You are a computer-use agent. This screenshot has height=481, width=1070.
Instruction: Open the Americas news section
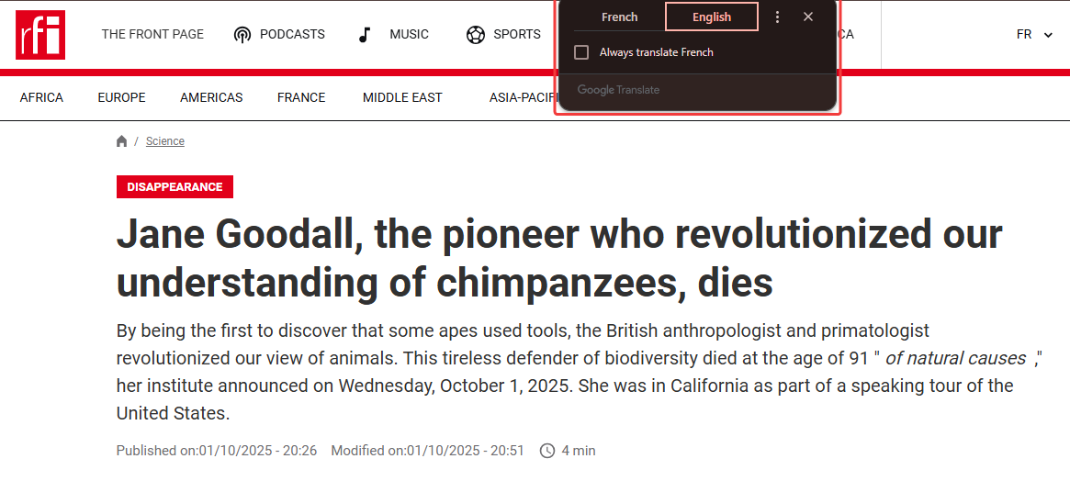pyautogui.click(x=211, y=97)
